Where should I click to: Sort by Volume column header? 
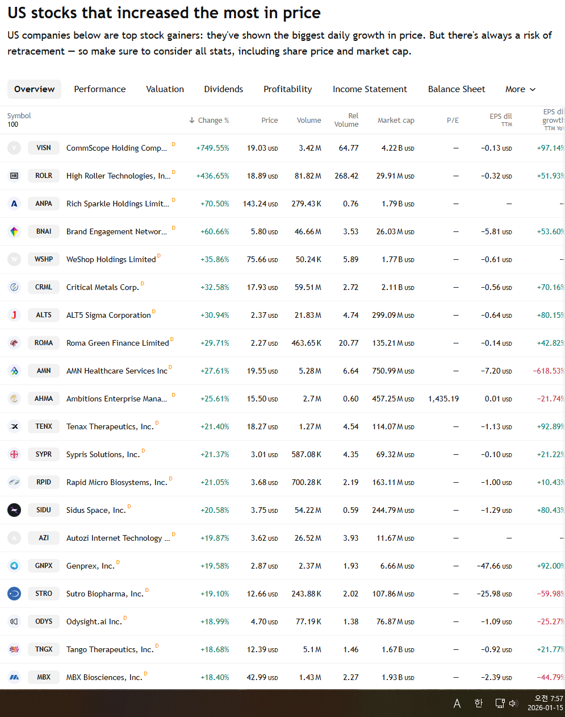pos(309,121)
